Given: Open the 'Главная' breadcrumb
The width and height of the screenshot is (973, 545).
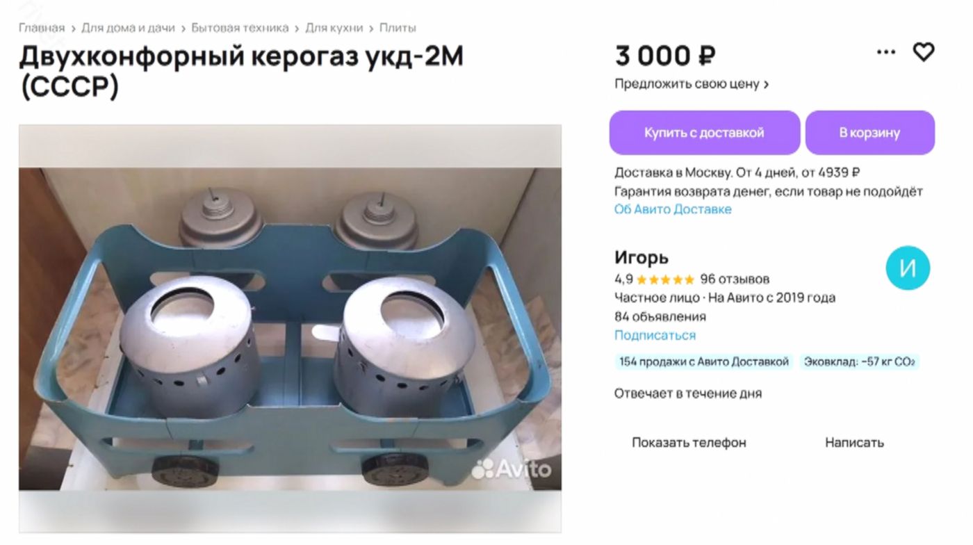Looking at the screenshot, I should point(42,29).
